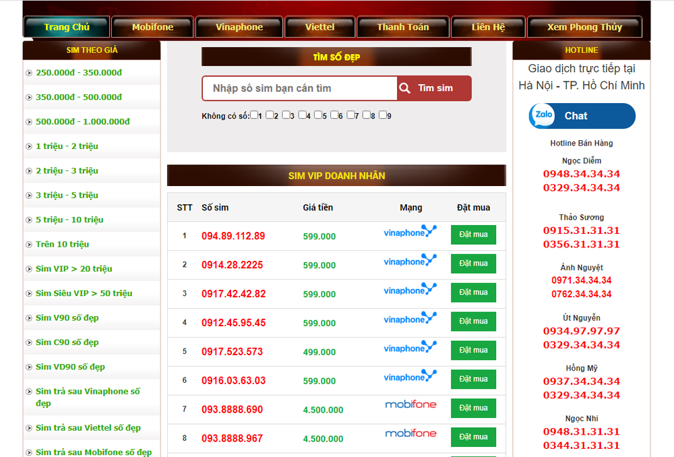674x457 pixels.
Task: Click the bullet icon beside Sim V90 số đẹp
Action: [29, 317]
